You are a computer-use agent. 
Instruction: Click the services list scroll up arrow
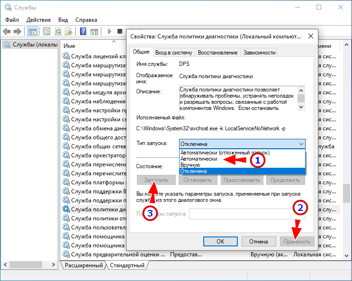pos(346,45)
